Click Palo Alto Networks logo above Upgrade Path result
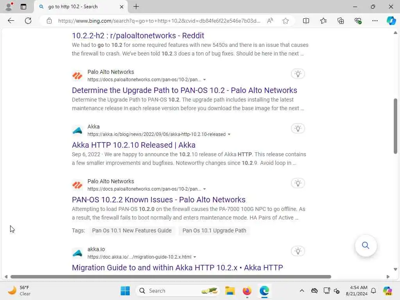 77,76
